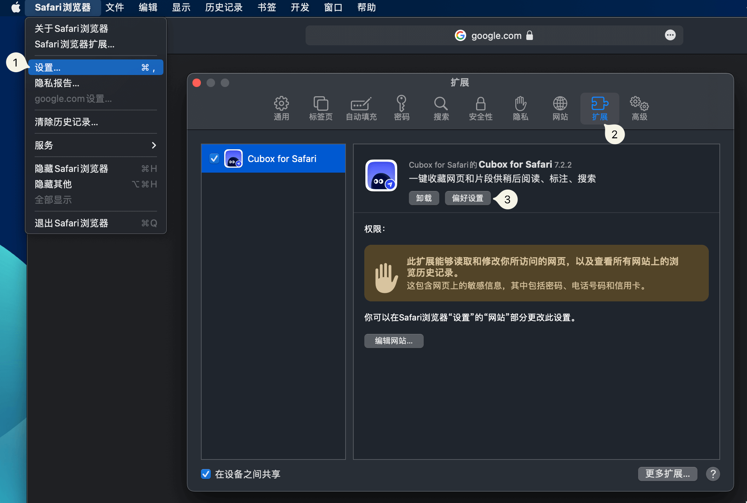
Task: Open the 显示 menu in menu bar
Action: 181,7
